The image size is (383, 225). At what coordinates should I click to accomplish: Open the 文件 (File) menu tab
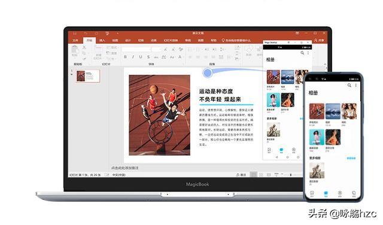point(75,40)
